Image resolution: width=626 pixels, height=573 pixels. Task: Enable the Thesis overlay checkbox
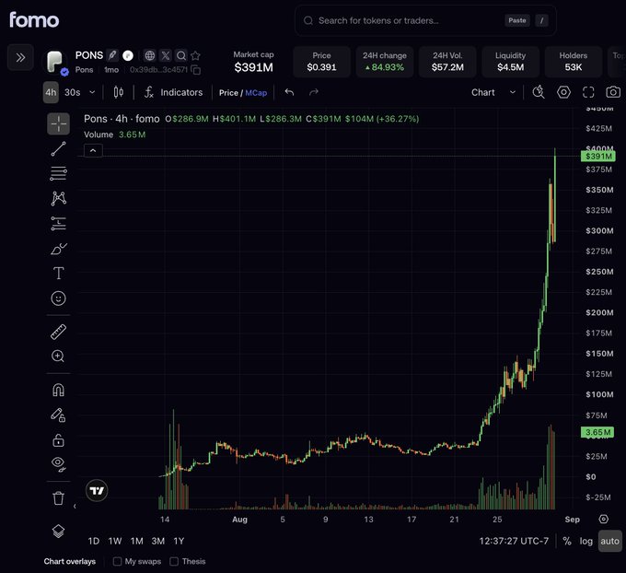pyautogui.click(x=174, y=561)
